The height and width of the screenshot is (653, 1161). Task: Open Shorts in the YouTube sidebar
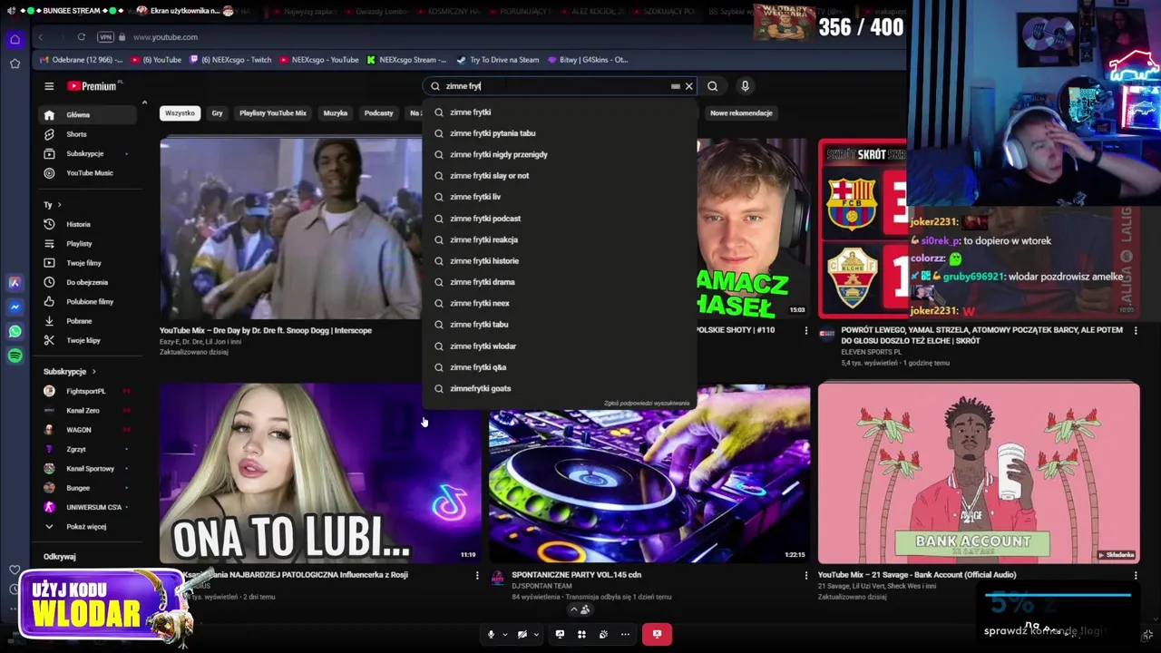coord(86,134)
